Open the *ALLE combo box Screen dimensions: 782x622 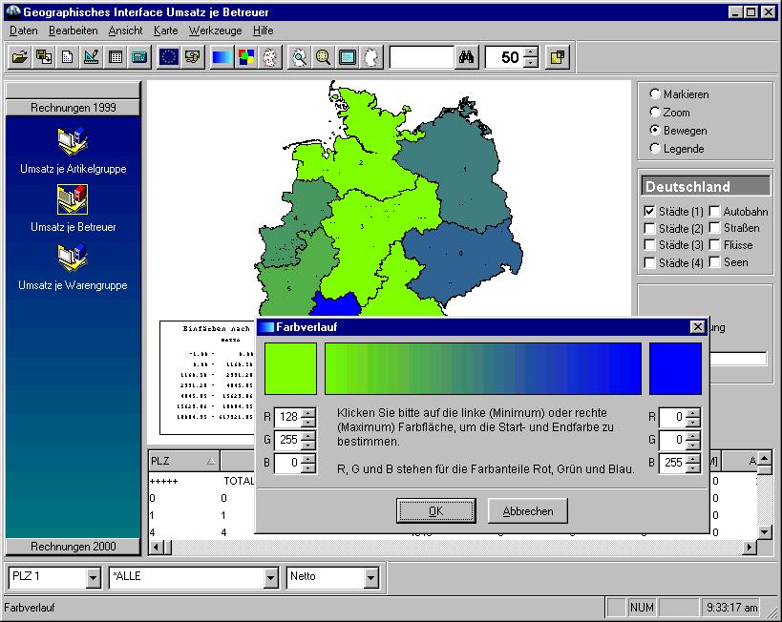click(270, 577)
